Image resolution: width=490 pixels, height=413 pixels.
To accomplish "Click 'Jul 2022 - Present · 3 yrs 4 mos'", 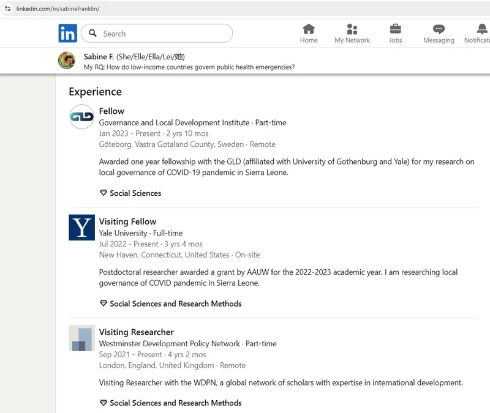I will tap(151, 244).
